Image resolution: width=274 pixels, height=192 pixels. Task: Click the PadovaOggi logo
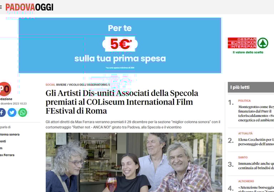[29, 7]
